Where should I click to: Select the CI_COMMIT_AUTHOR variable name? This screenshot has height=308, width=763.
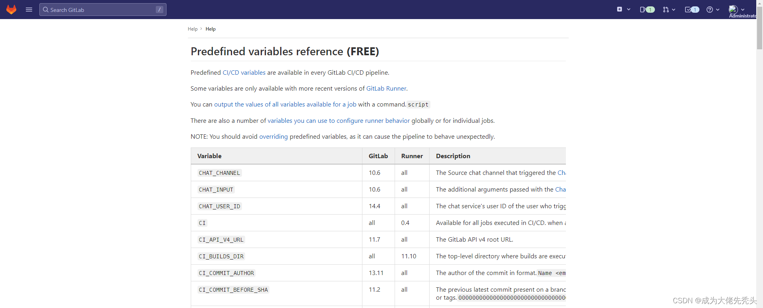[x=227, y=273]
